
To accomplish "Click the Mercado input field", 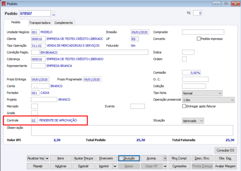I will pyautogui.click(x=34, y=106).
